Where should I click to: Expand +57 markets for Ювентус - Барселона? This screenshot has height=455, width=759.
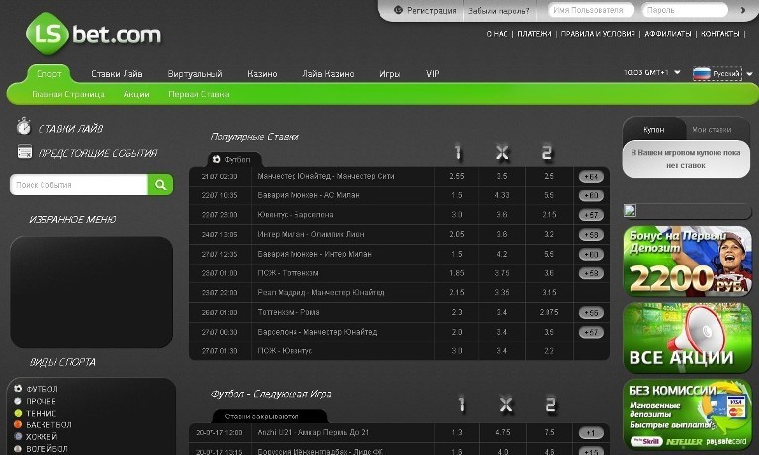click(591, 215)
